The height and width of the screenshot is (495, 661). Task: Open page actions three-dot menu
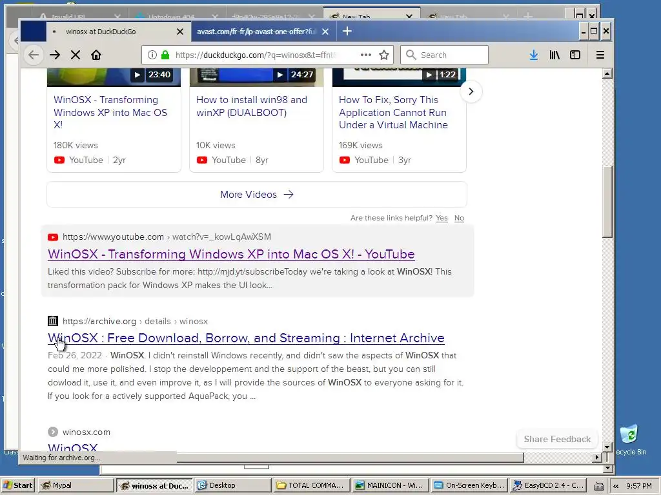click(366, 55)
